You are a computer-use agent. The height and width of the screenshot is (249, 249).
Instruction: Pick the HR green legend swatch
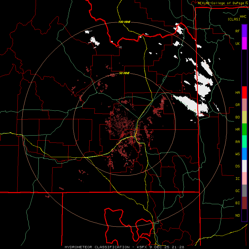click(244, 129)
